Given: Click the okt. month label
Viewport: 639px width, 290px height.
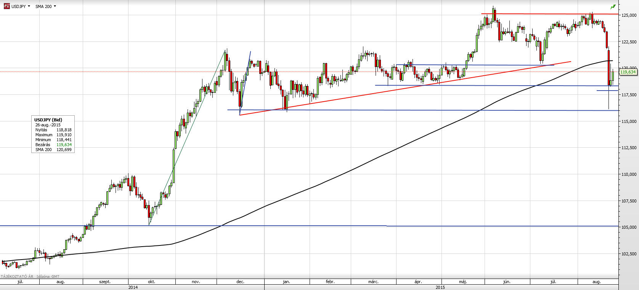Looking at the screenshot, I should click(x=151, y=282).
